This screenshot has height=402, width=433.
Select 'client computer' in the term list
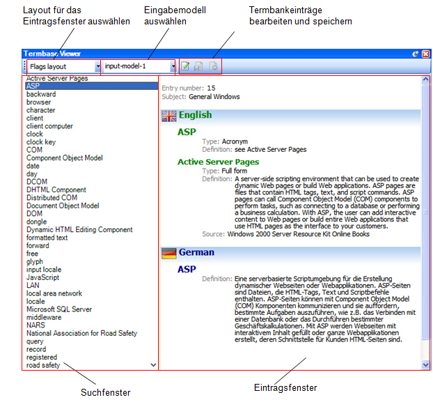tap(49, 126)
